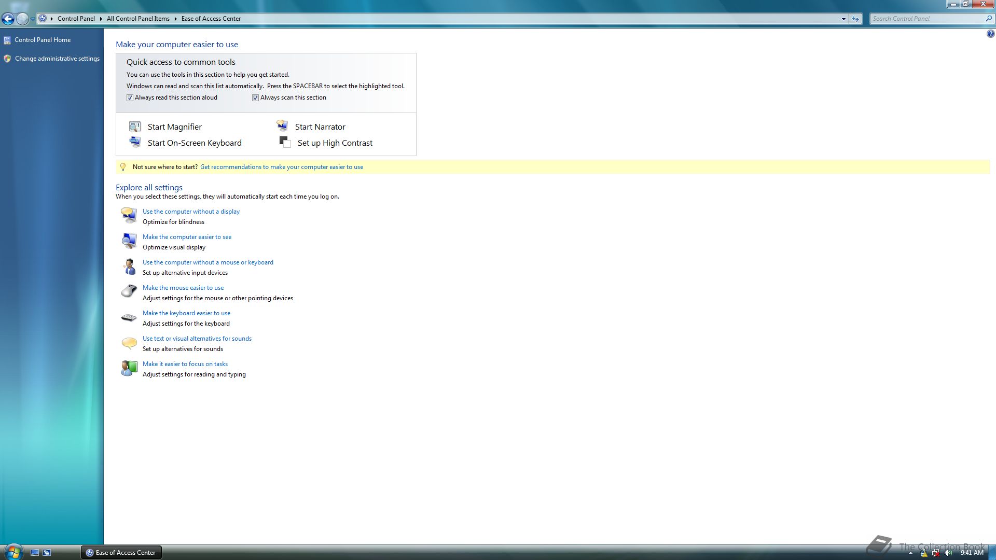Viewport: 996px width, 560px height.
Task: Click Ease of Access Center breadcrumb
Action: coord(211,19)
